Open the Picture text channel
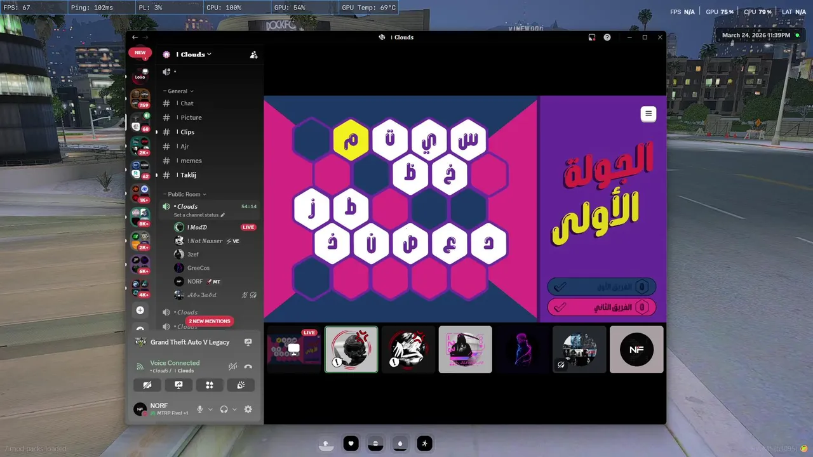Image resolution: width=813 pixels, height=457 pixels. click(x=210, y=117)
